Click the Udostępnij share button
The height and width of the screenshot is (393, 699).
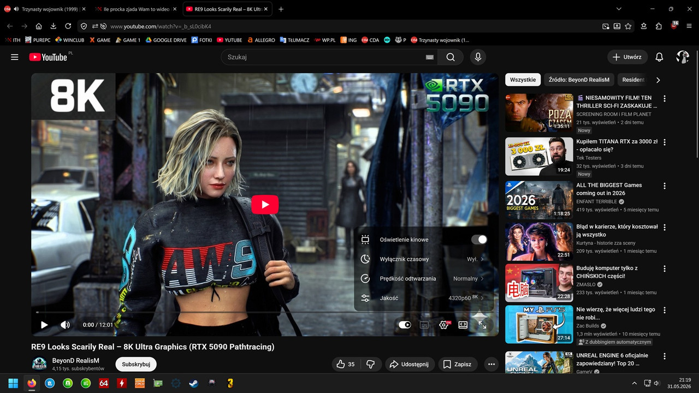[409, 364]
